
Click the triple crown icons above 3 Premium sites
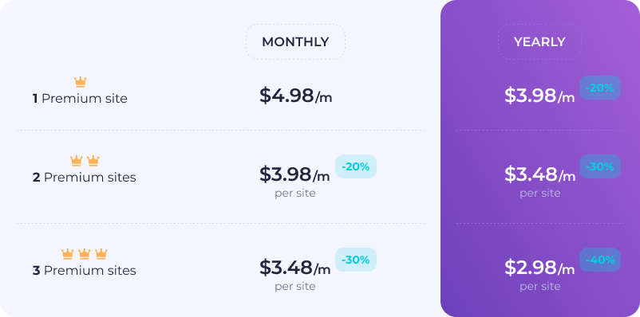coord(84,254)
